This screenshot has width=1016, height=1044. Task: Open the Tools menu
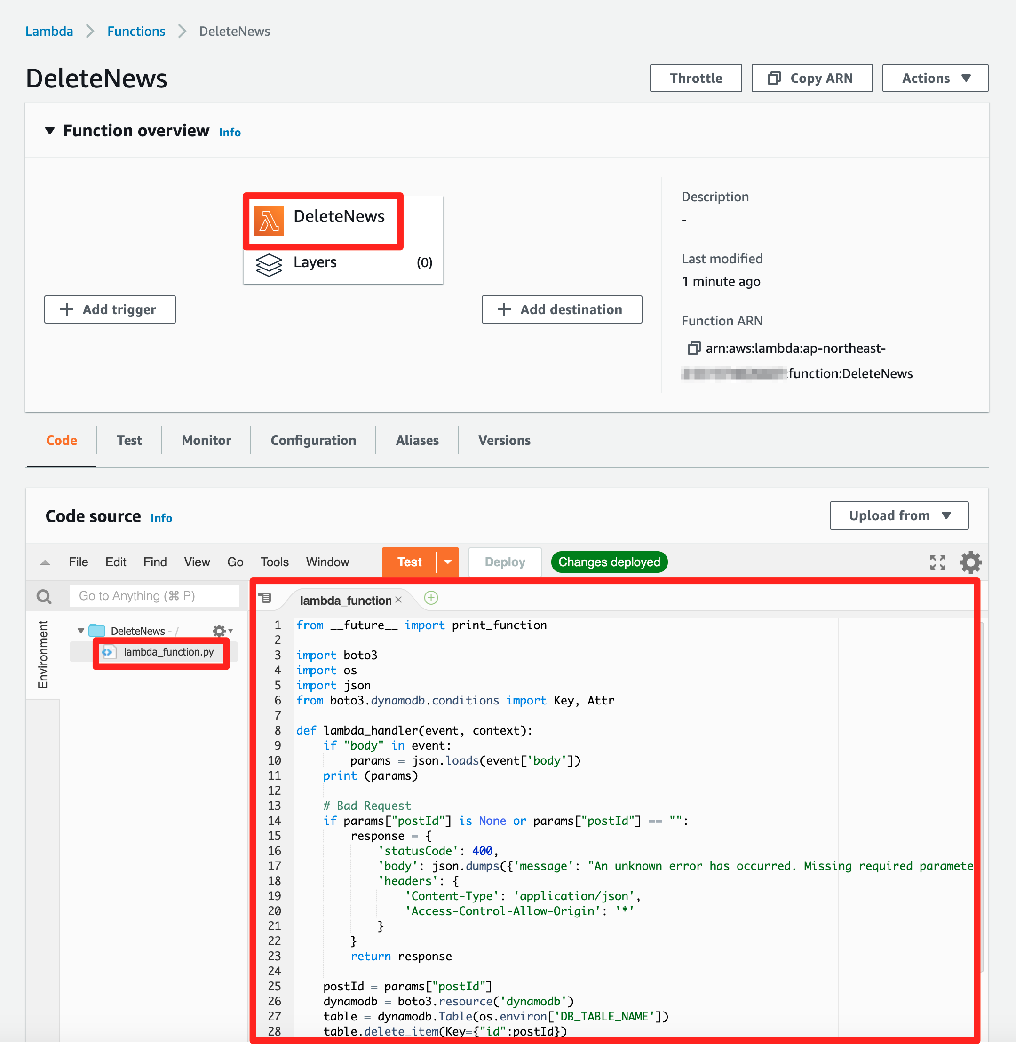coord(274,562)
